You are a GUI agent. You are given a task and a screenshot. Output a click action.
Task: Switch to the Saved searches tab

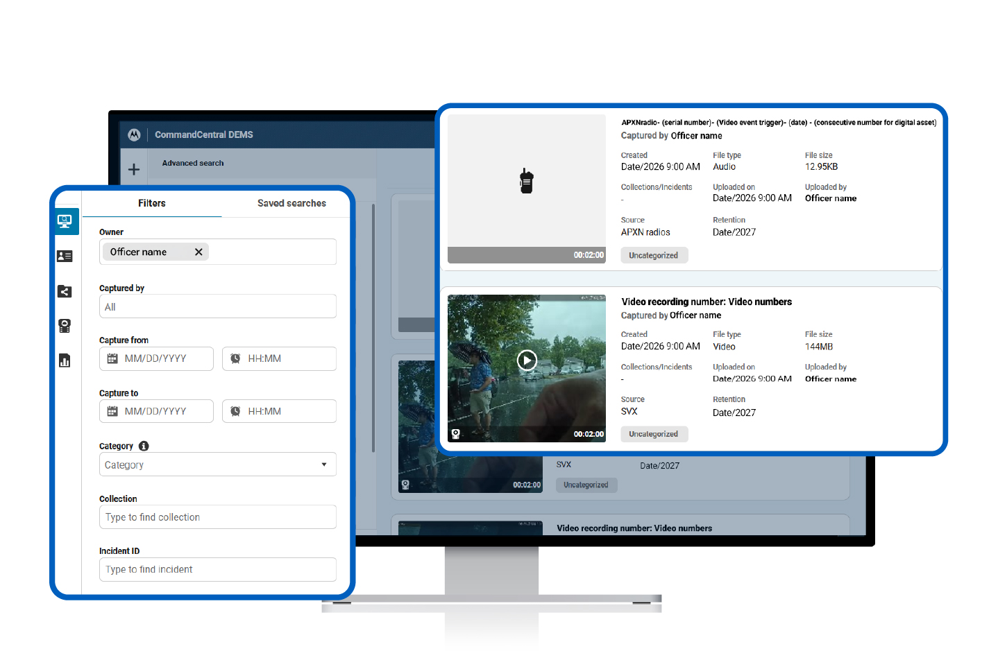[x=291, y=203]
